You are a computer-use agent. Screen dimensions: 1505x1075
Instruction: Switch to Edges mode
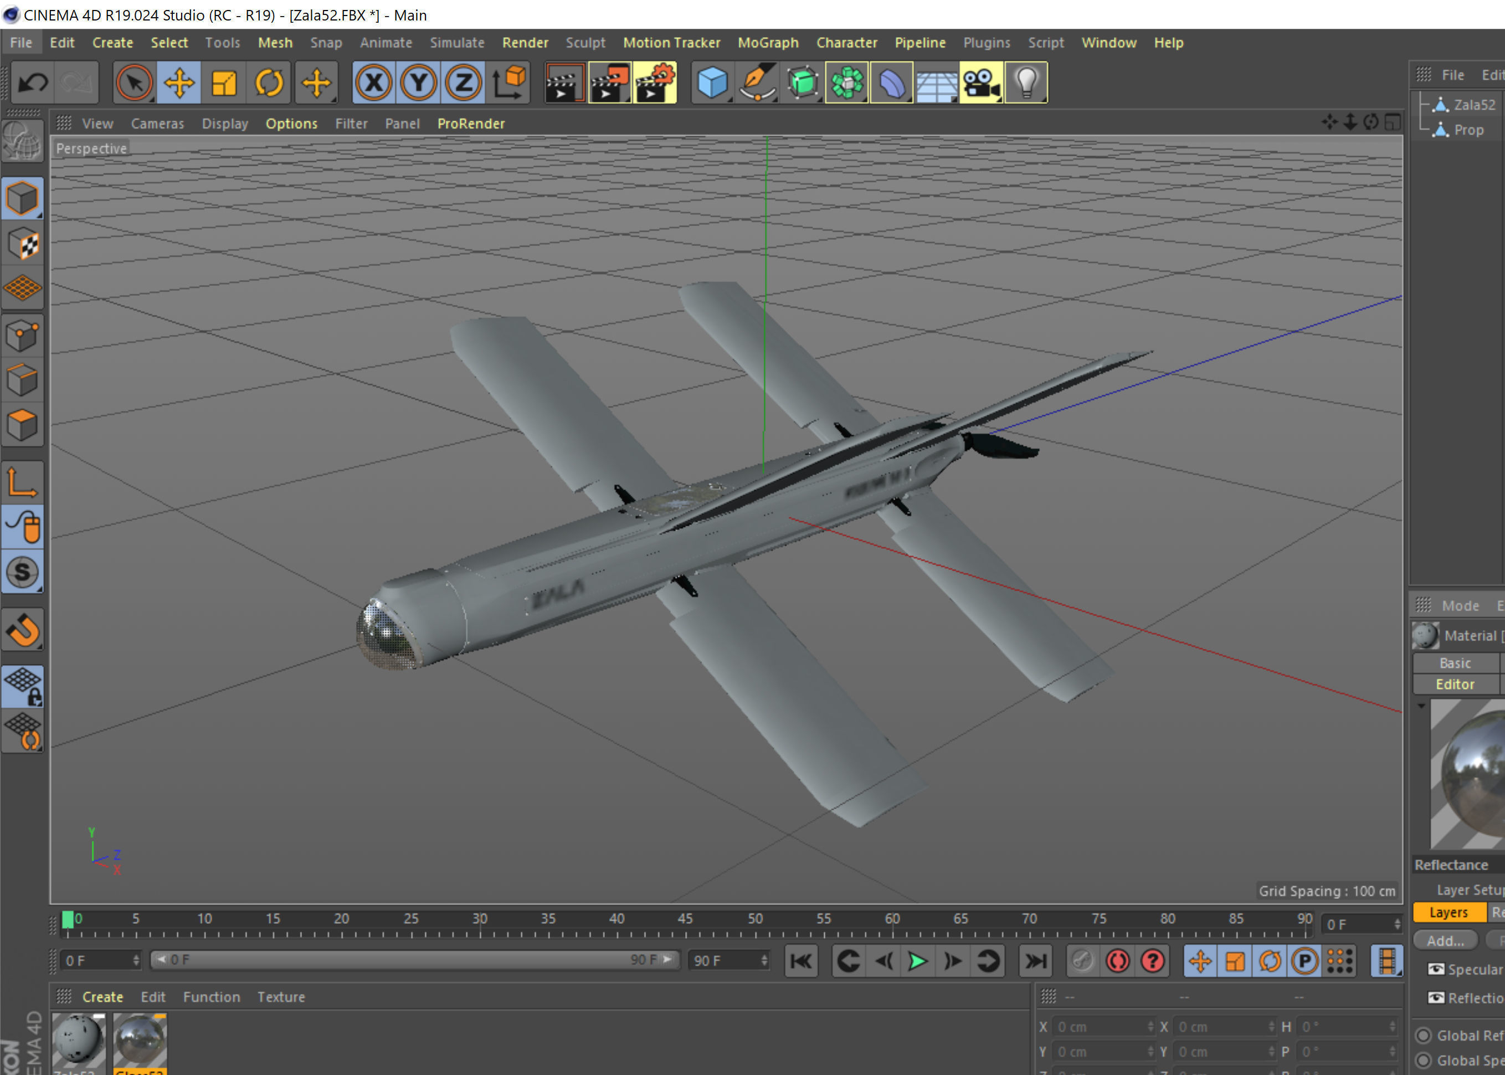pyautogui.click(x=23, y=380)
